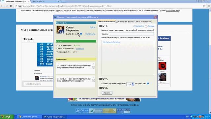Image resolution: width=211 pixels, height=119 pixels.
Task: Click the 24LOG counter badge
Action: [82, 111]
